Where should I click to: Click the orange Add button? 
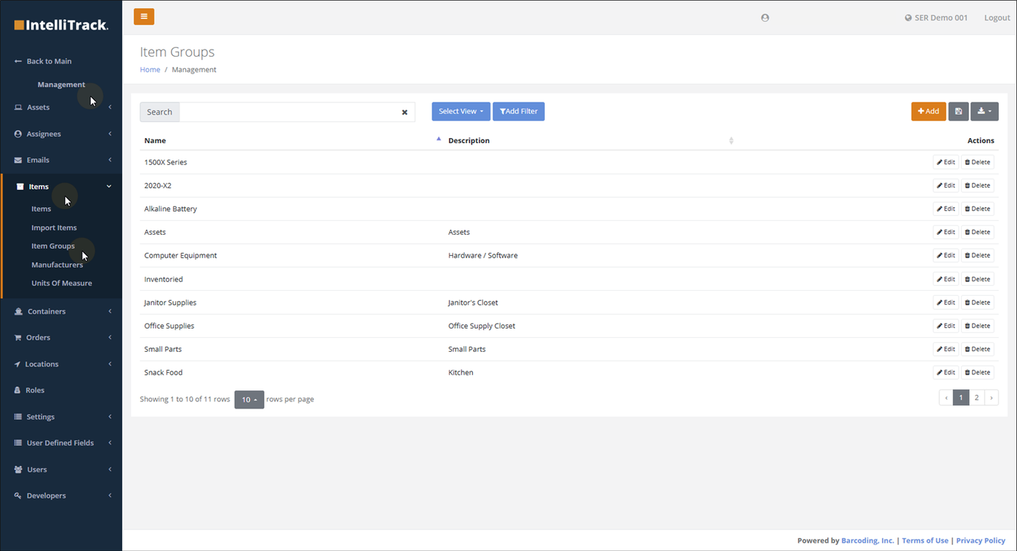tap(928, 111)
